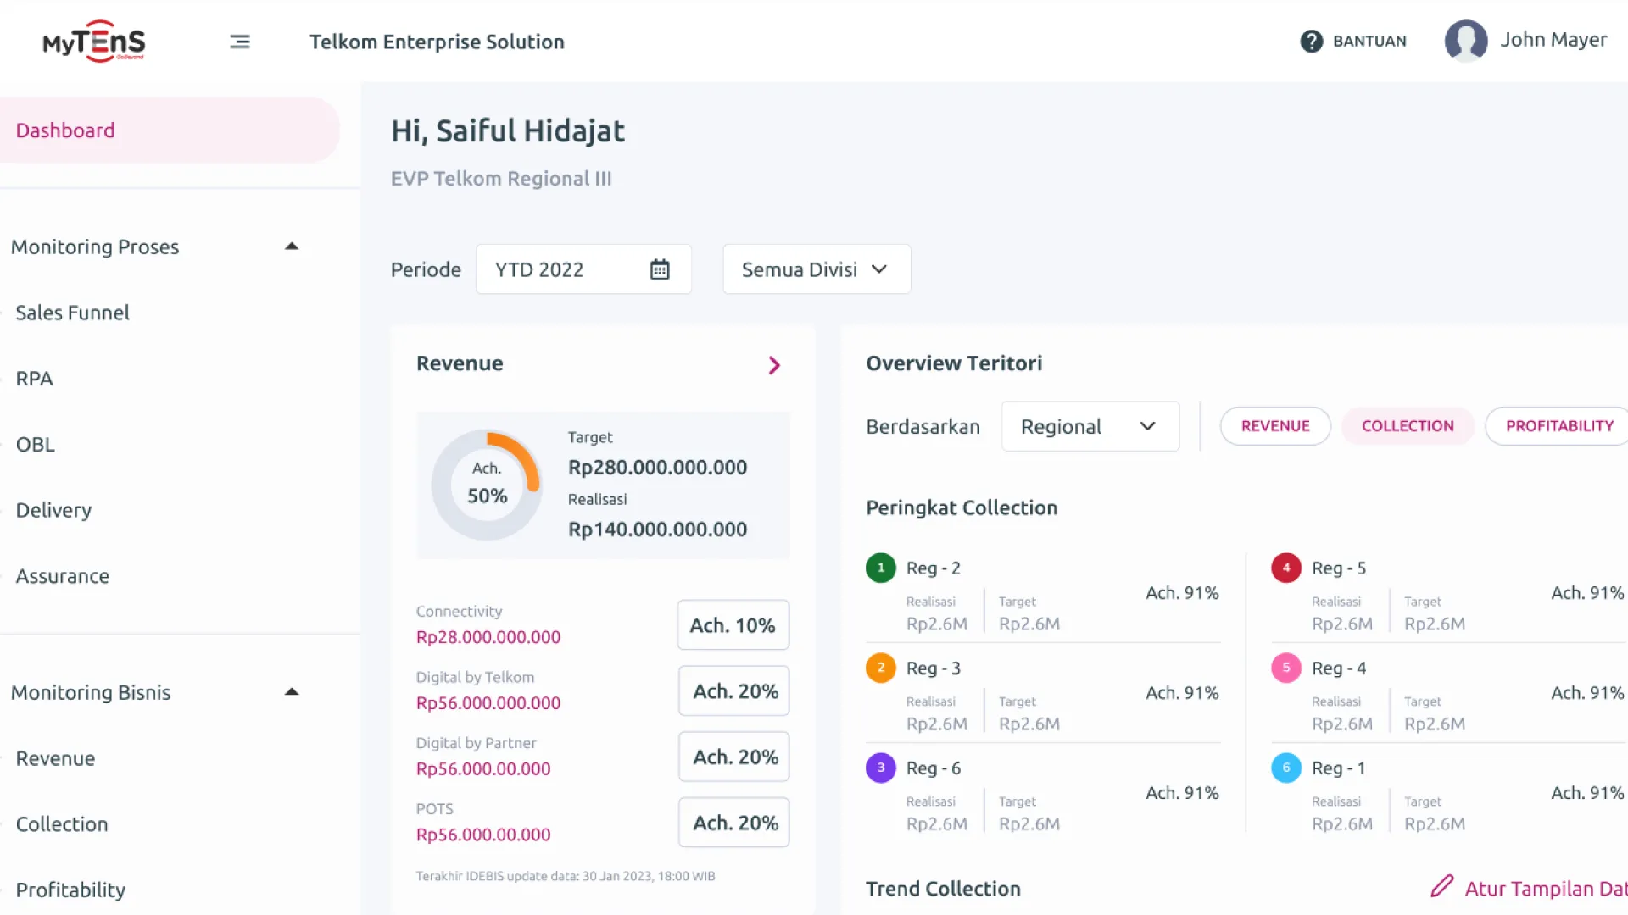The image size is (1628, 915).
Task: Click Ach. 20% button for Digital by Partner
Action: (x=734, y=757)
